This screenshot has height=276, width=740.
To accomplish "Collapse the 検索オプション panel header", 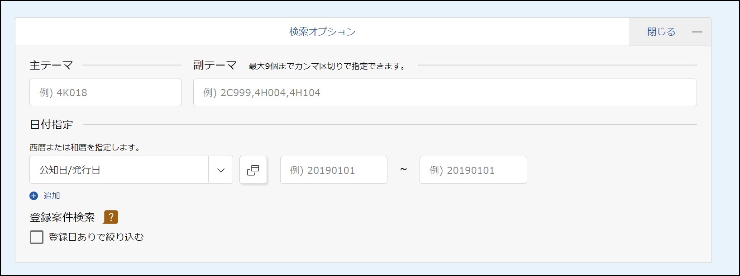I will click(x=322, y=32).
